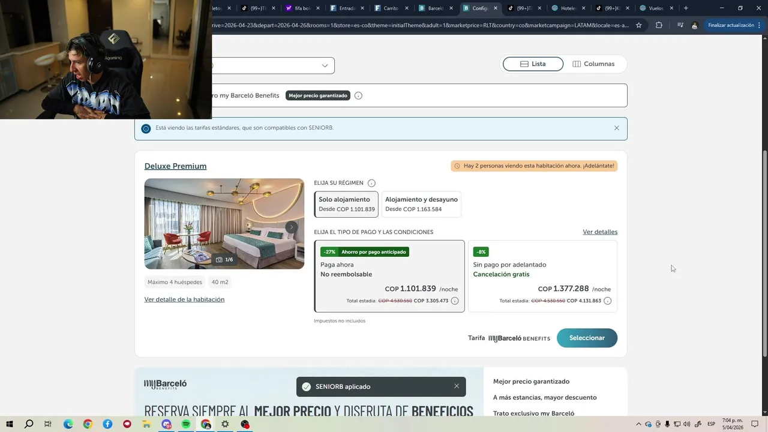Show hidden system tray icons
The height and width of the screenshot is (432, 768).
(x=638, y=424)
